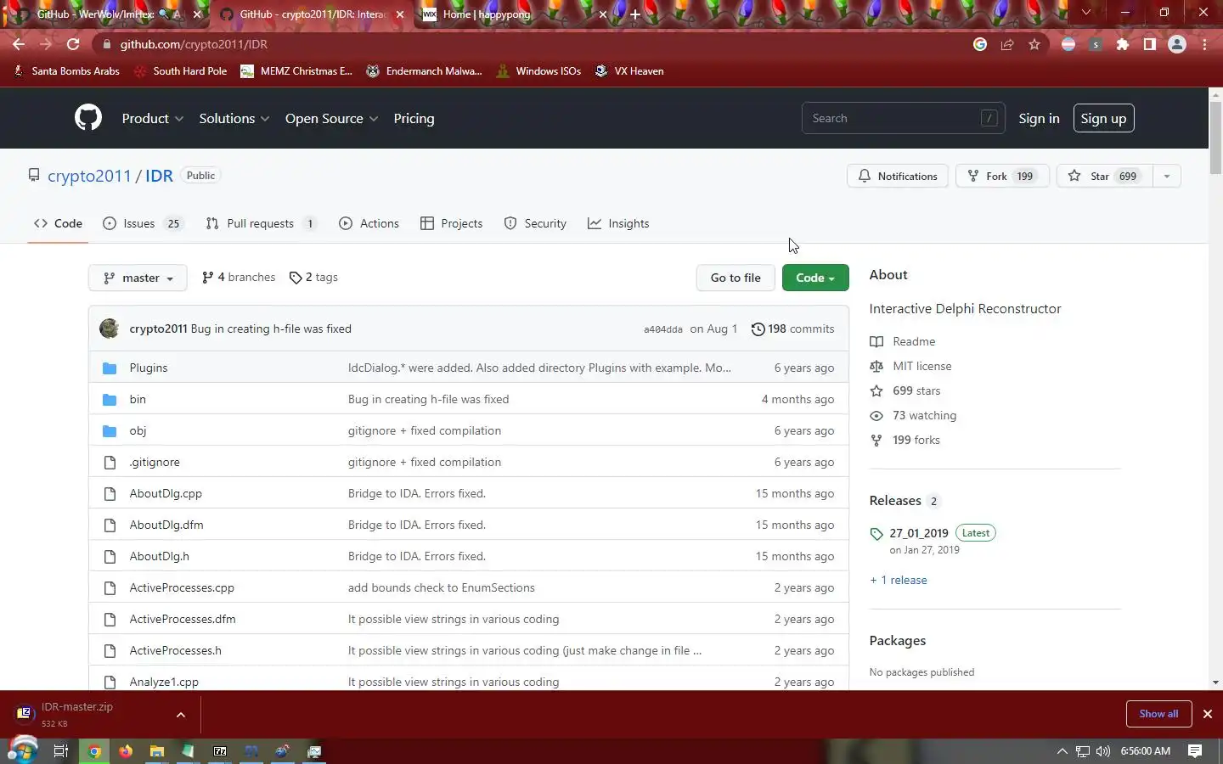Switch to the Actions tab
Viewport: 1223px width, 764px height.
pos(369,223)
